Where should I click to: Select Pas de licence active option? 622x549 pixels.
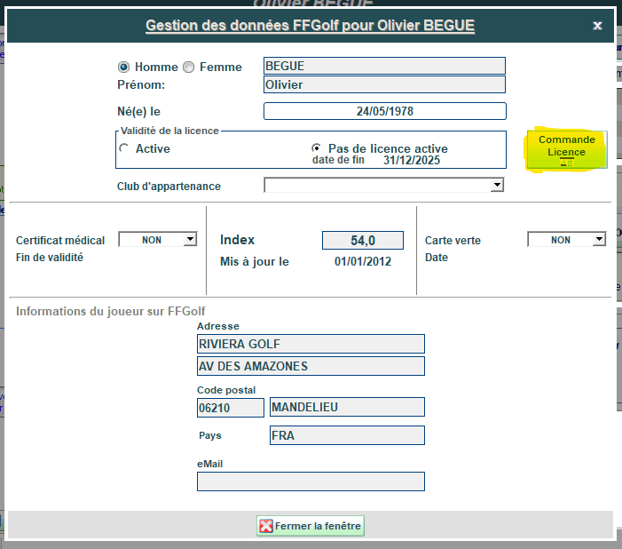click(x=316, y=148)
